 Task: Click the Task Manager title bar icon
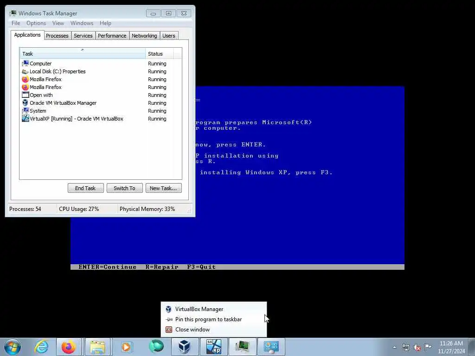(x=13, y=13)
